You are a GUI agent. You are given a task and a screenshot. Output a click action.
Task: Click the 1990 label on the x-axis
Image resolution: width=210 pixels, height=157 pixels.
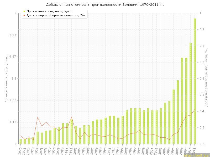pyautogui.click(x=105, y=151)
